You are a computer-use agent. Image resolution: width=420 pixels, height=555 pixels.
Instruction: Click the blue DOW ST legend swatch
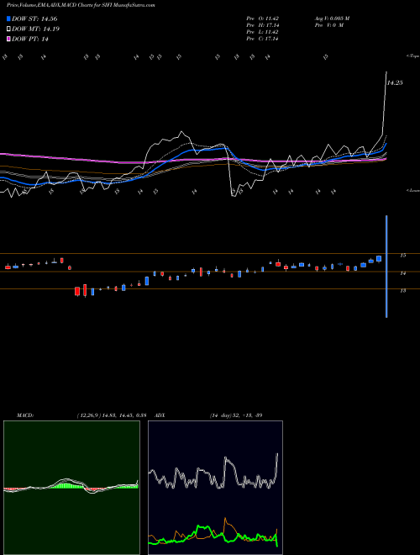point(8,18)
